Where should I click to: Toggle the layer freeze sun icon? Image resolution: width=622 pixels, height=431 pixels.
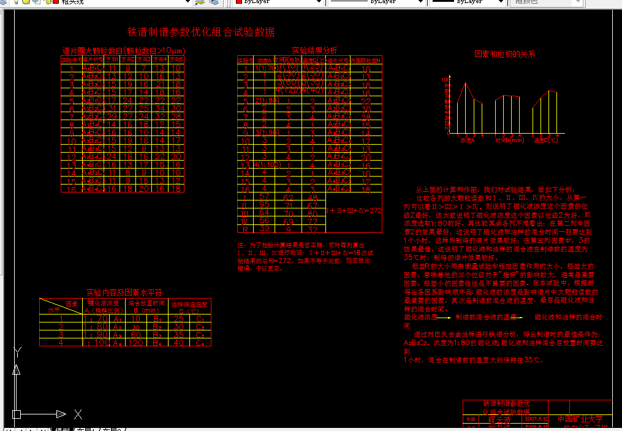[26, 2]
